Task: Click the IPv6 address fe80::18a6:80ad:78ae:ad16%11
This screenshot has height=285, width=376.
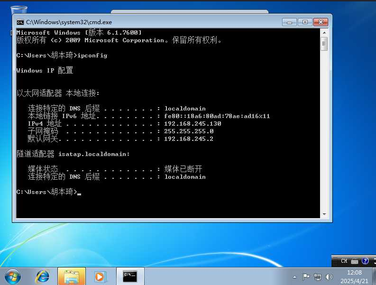Action: [x=217, y=116]
